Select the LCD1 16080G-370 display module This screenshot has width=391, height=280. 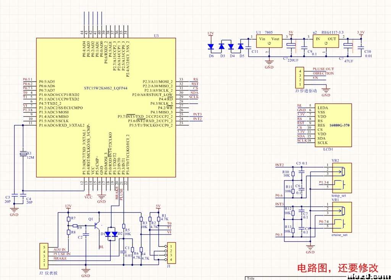(333, 125)
